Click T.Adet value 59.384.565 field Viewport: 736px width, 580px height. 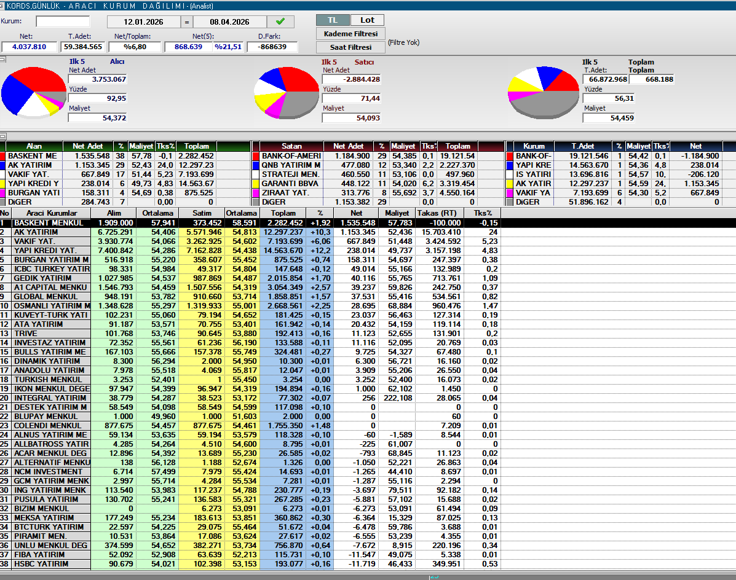82,47
